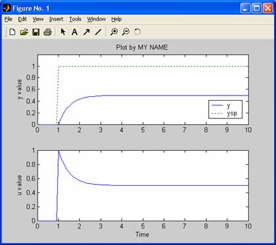Open the File menu
The width and height of the screenshot is (276, 245).
(9, 19)
